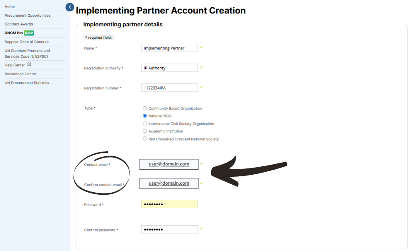This screenshot has width=410, height=252.
Task: Click into the Password input field
Action: 170,204
